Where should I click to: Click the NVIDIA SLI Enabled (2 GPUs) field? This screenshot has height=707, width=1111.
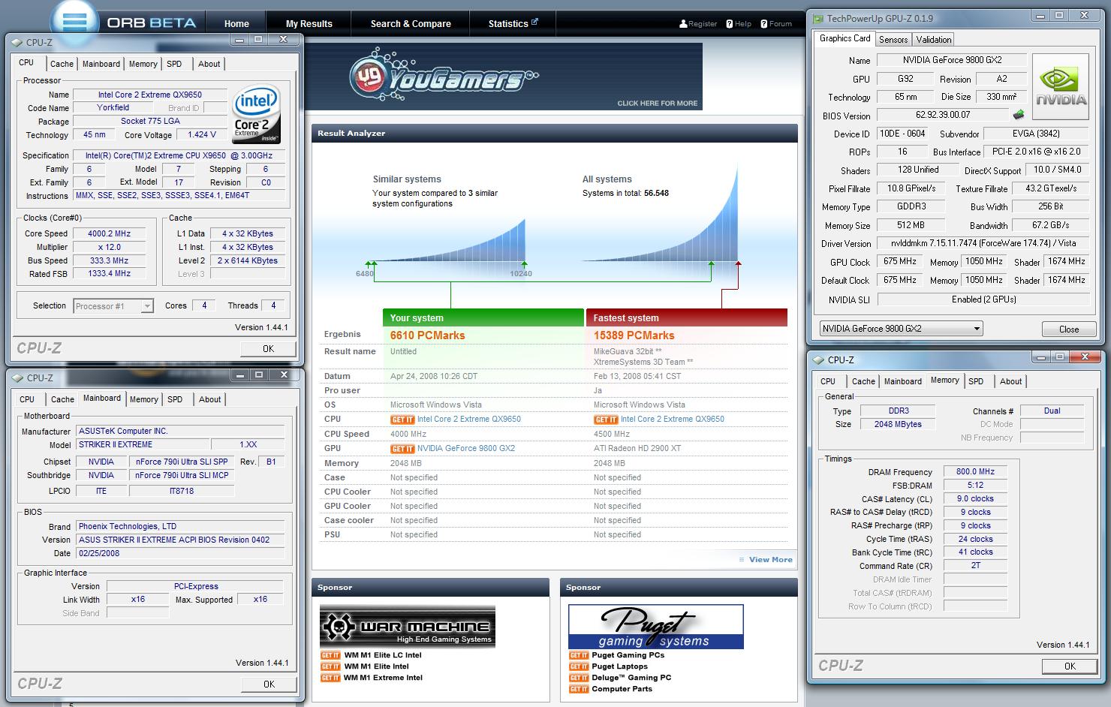click(983, 299)
